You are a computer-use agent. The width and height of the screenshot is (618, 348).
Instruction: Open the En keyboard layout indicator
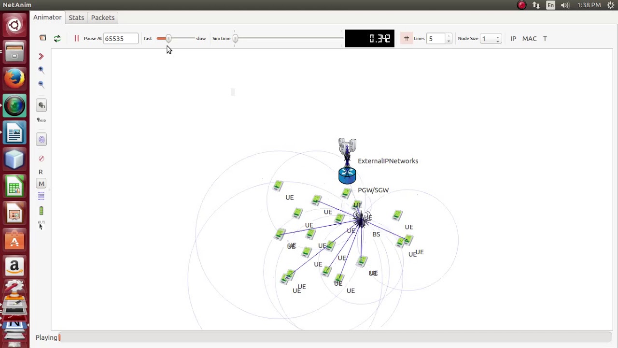click(550, 5)
